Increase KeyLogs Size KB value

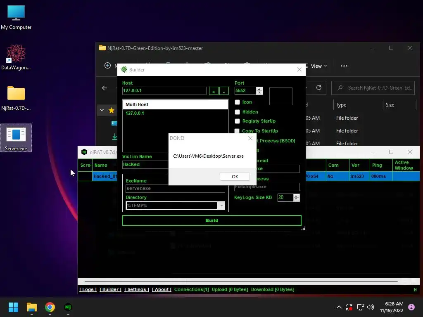[296, 196]
